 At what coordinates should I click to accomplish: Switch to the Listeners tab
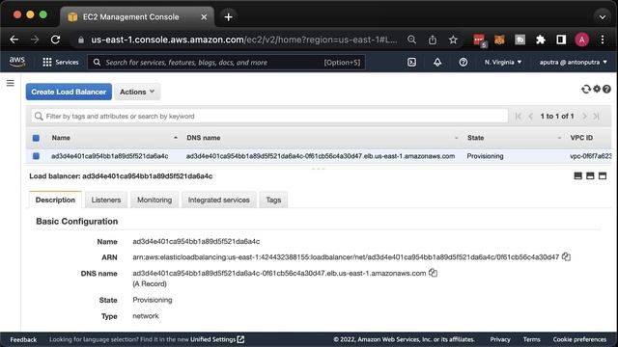pyautogui.click(x=106, y=200)
